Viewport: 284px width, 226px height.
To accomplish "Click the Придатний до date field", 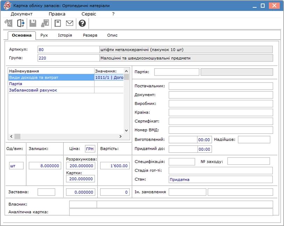I will click(x=183, y=149).
